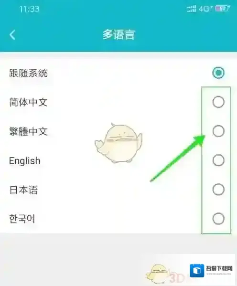Click the 4G network status icon

click(x=206, y=9)
